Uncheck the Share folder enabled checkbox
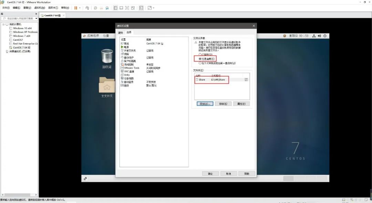The width and height of the screenshot is (372, 203). click(x=246, y=80)
